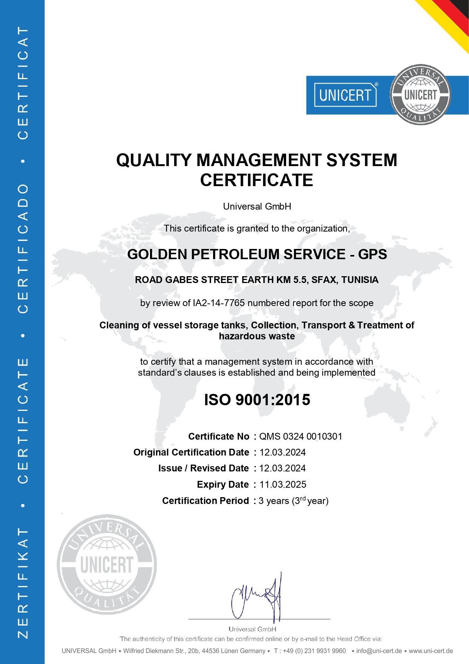This screenshot has width=469, height=664.
Task: Click the expiry date 11.03.2025
Action: point(283,484)
